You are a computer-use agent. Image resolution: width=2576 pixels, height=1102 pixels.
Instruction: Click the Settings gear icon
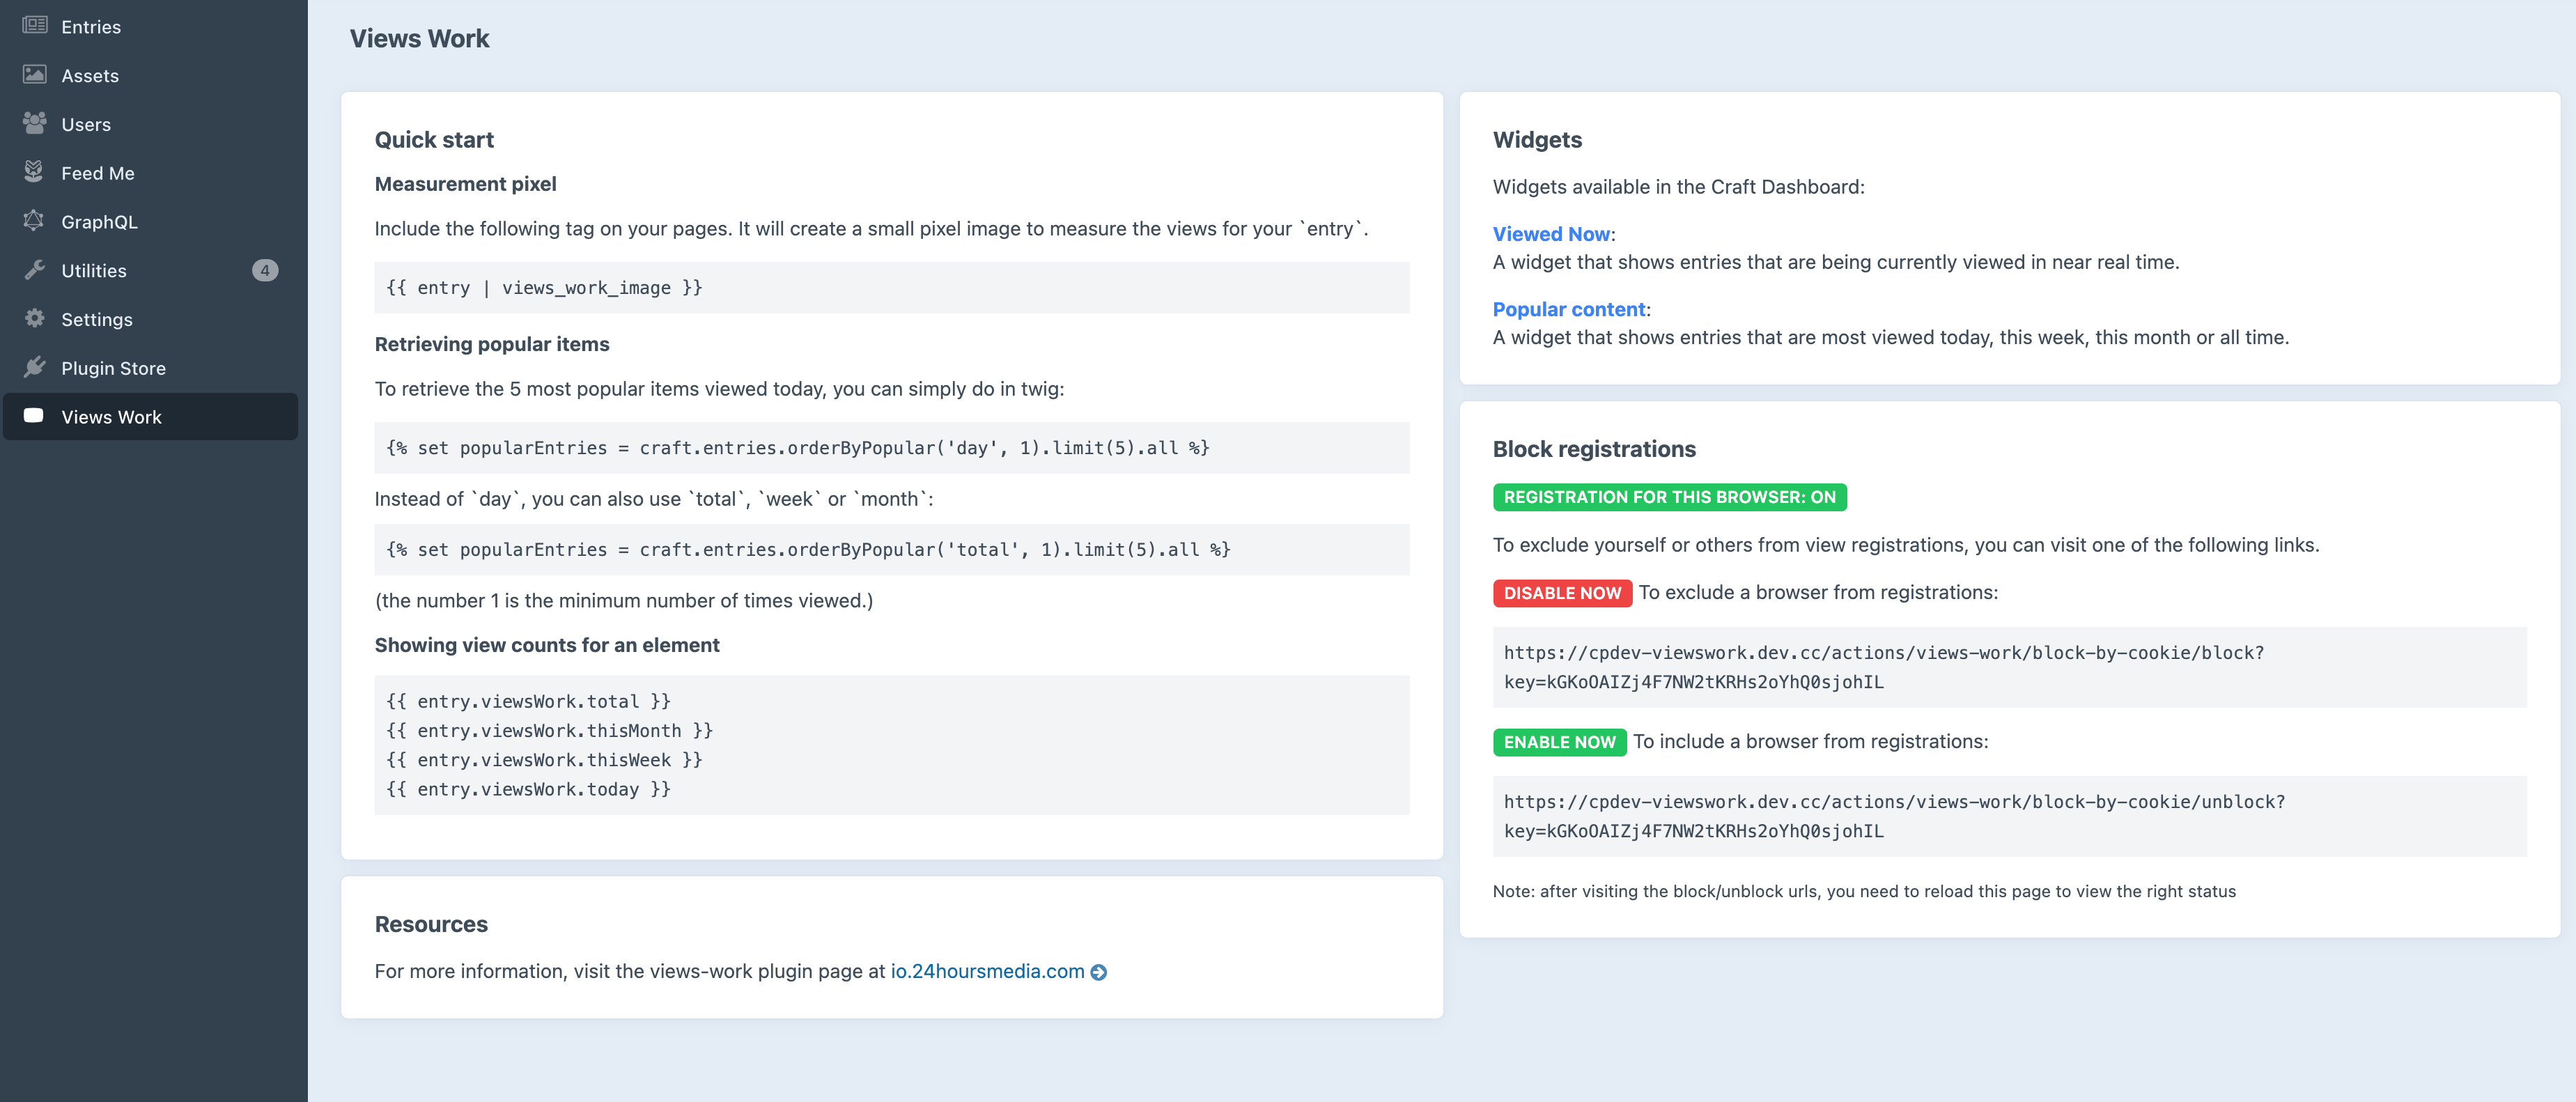coord(35,318)
